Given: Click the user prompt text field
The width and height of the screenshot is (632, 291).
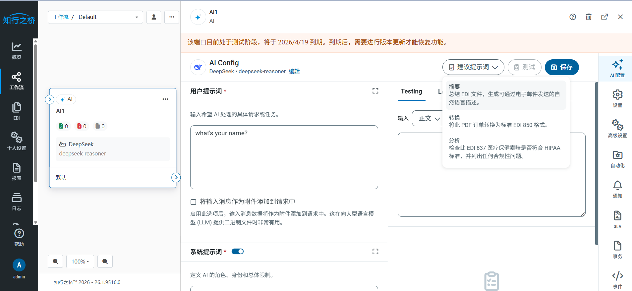Looking at the screenshot, I should click(284, 157).
